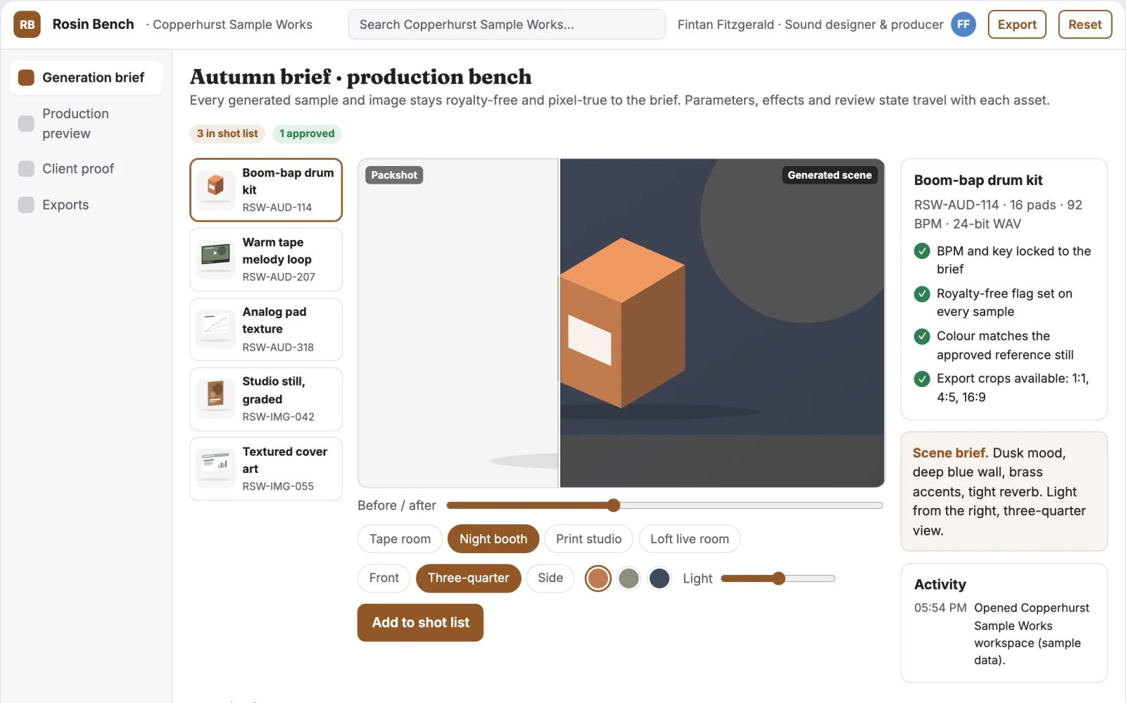The image size is (1126, 703).
Task: Click the Before / after slider handle
Action: point(614,505)
